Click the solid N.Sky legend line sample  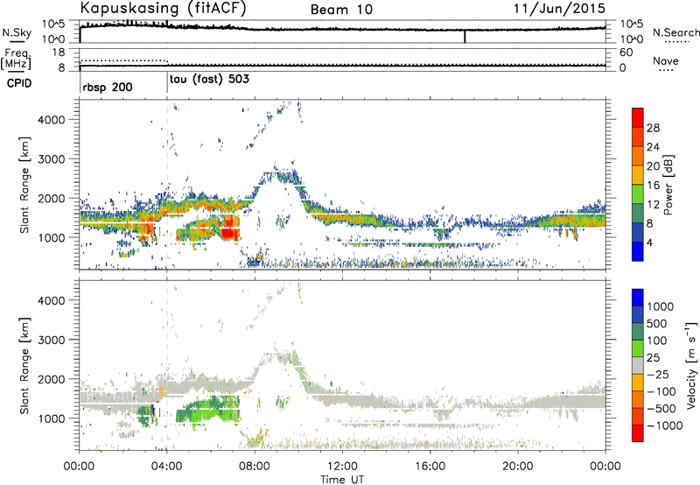pos(17,41)
